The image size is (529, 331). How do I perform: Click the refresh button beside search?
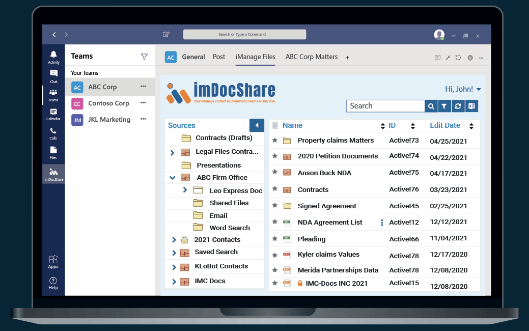click(458, 106)
